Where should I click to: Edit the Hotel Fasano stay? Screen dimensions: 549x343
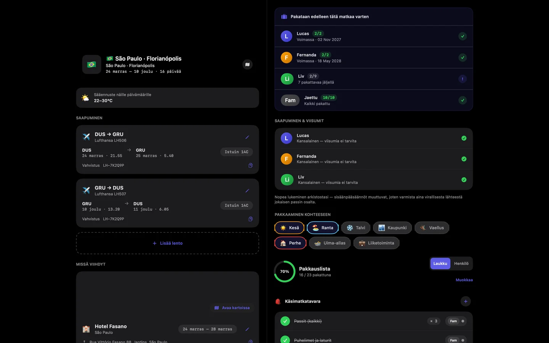point(247,329)
